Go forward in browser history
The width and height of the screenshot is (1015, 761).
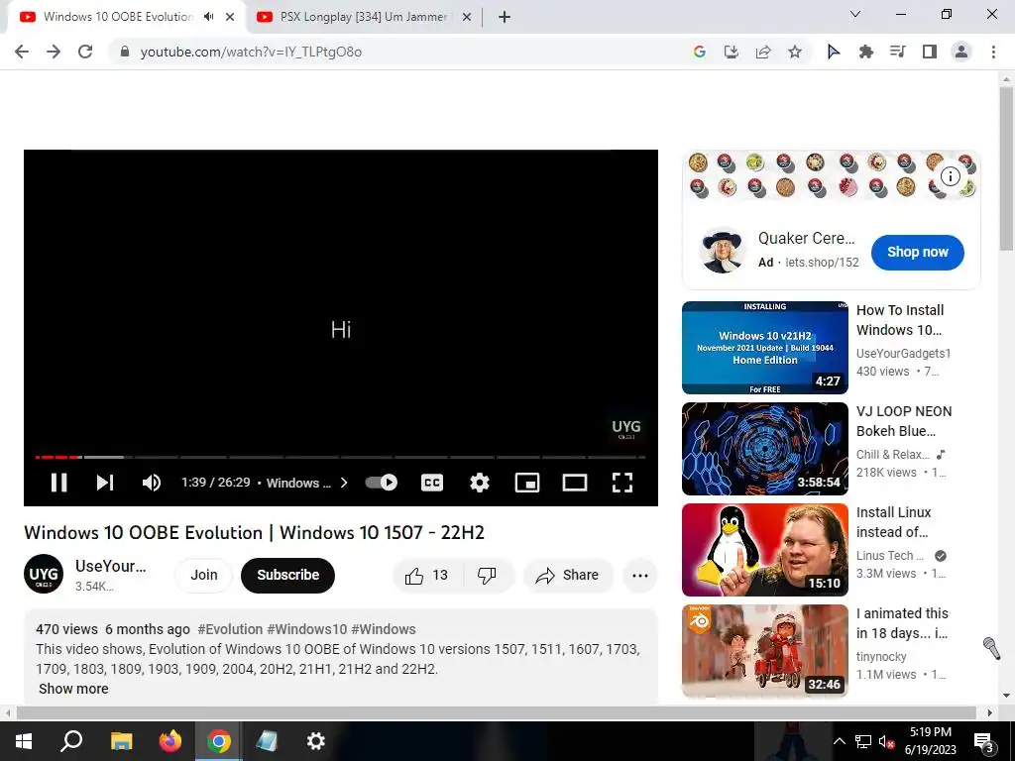tap(54, 52)
